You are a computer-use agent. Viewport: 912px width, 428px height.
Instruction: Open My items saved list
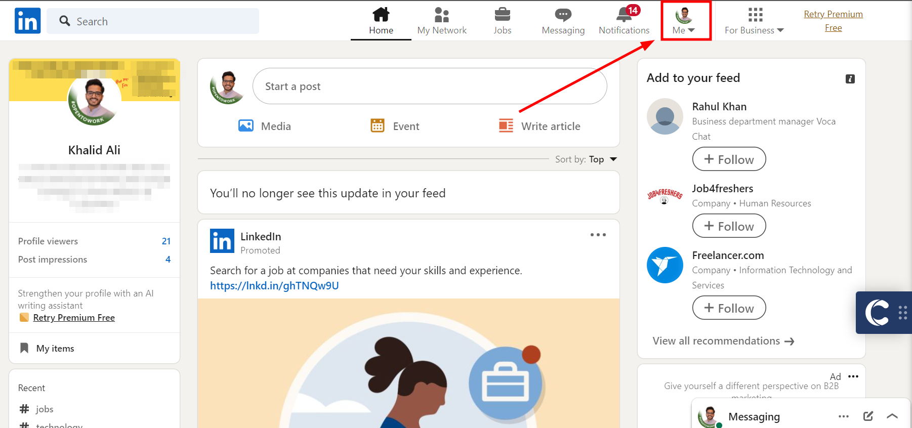pyautogui.click(x=47, y=349)
